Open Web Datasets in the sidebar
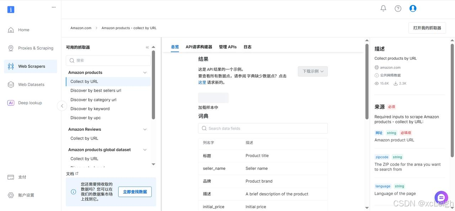 tap(31, 85)
